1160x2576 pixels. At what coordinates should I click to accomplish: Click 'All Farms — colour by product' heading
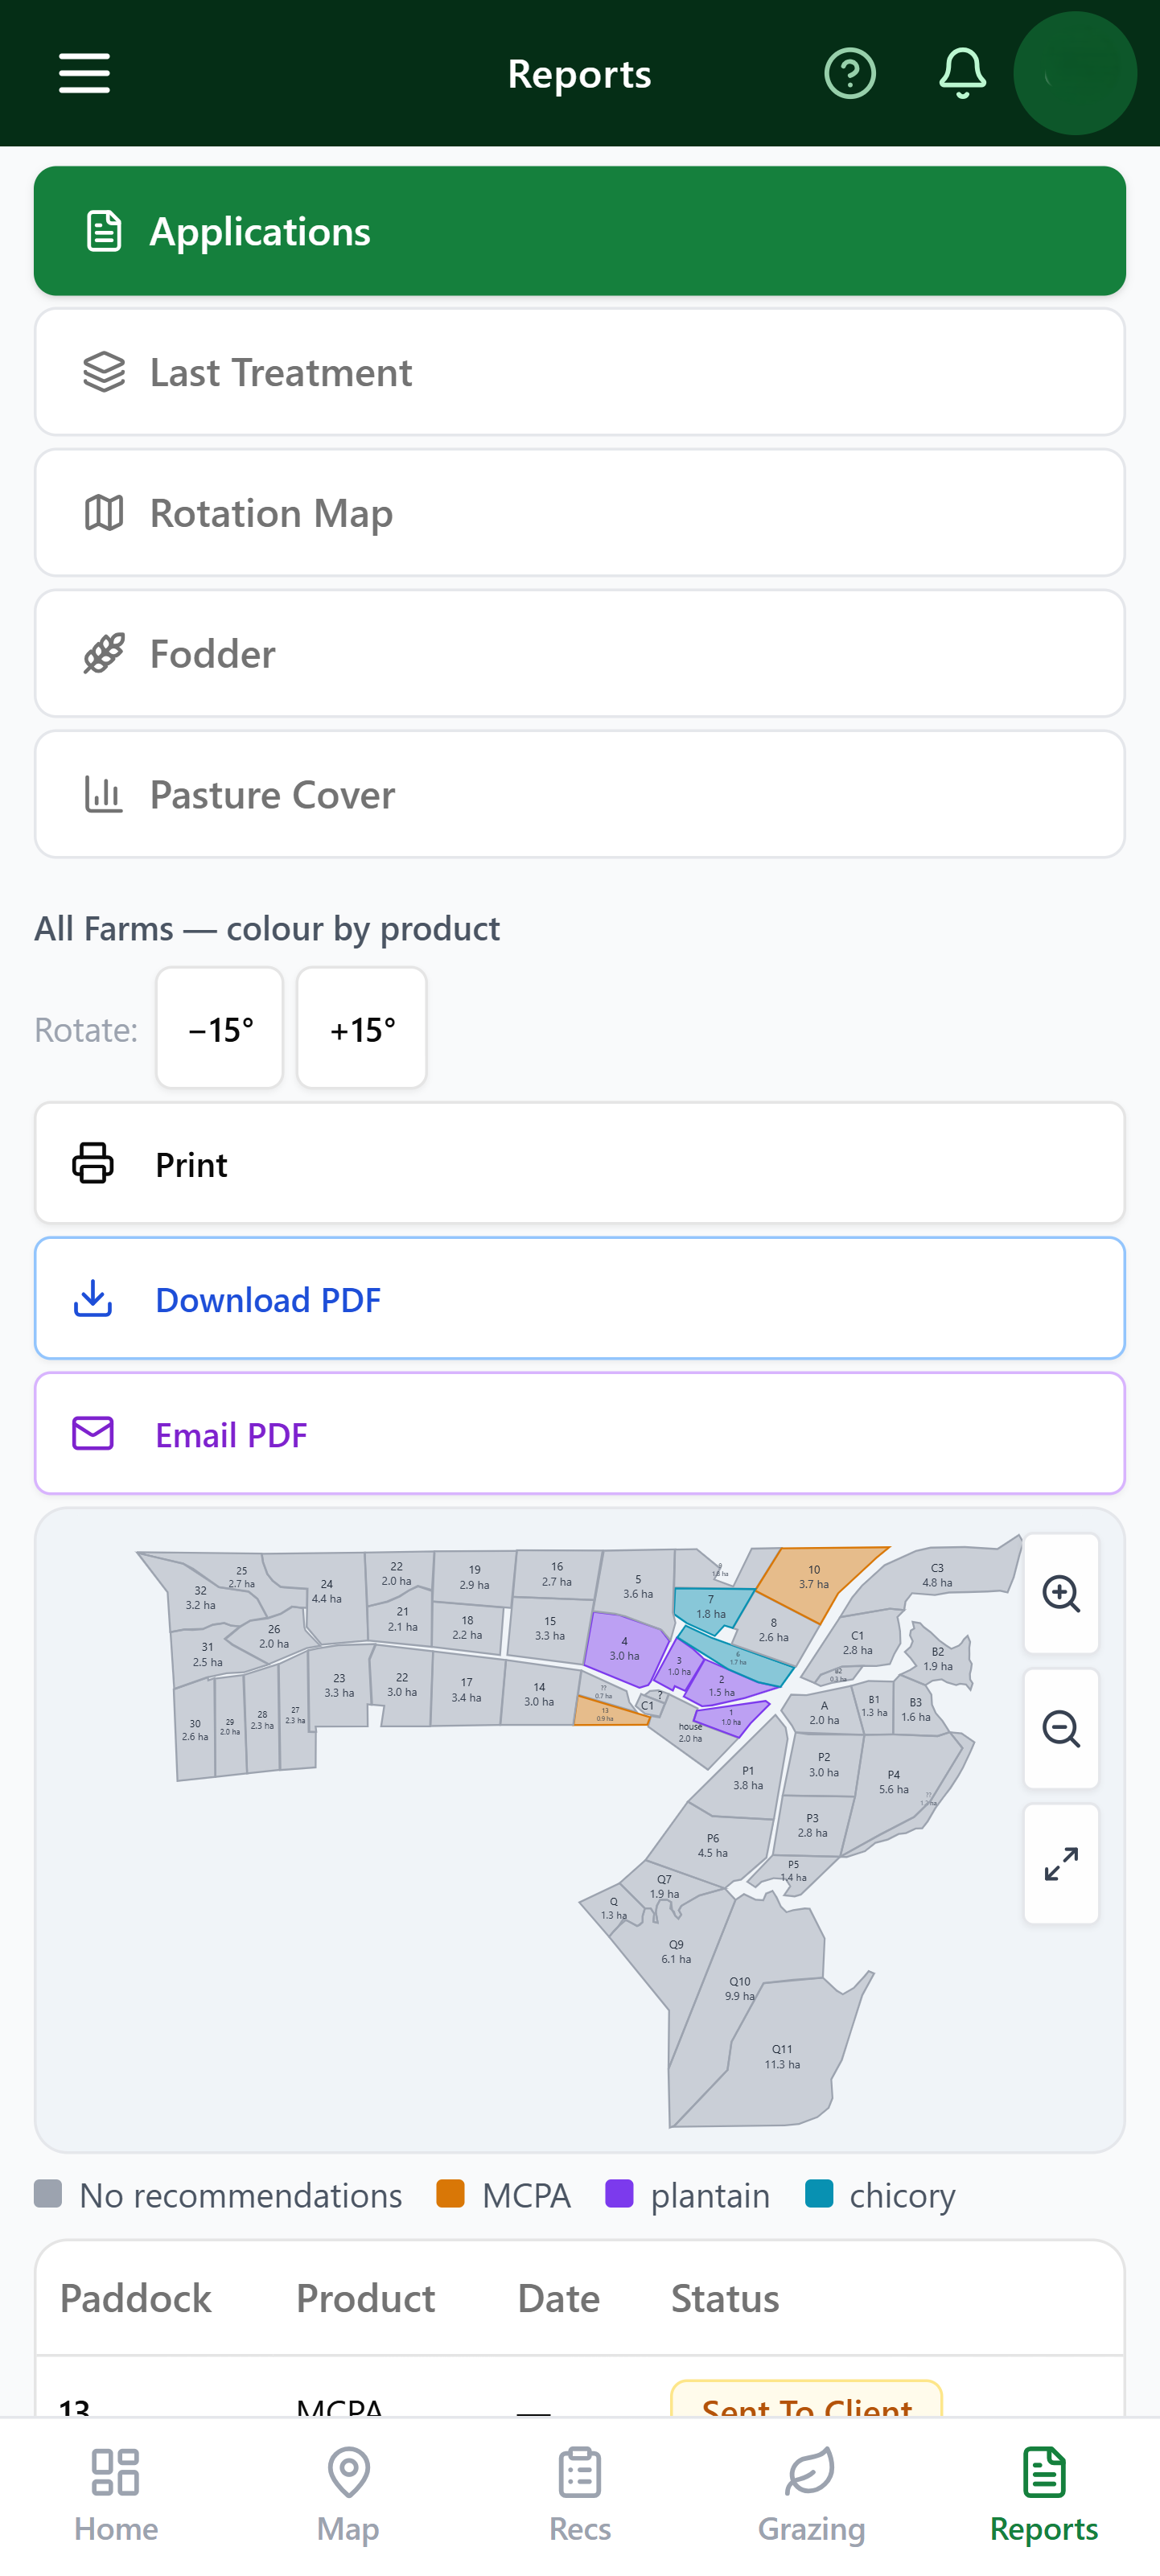pyautogui.click(x=267, y=928)
